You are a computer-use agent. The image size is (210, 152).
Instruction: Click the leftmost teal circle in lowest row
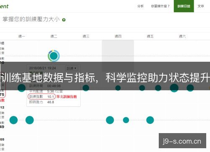[x=13, y=120]
